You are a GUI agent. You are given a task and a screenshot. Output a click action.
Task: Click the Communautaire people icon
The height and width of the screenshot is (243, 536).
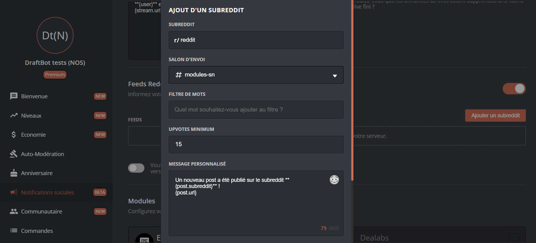tap(14, 211)
